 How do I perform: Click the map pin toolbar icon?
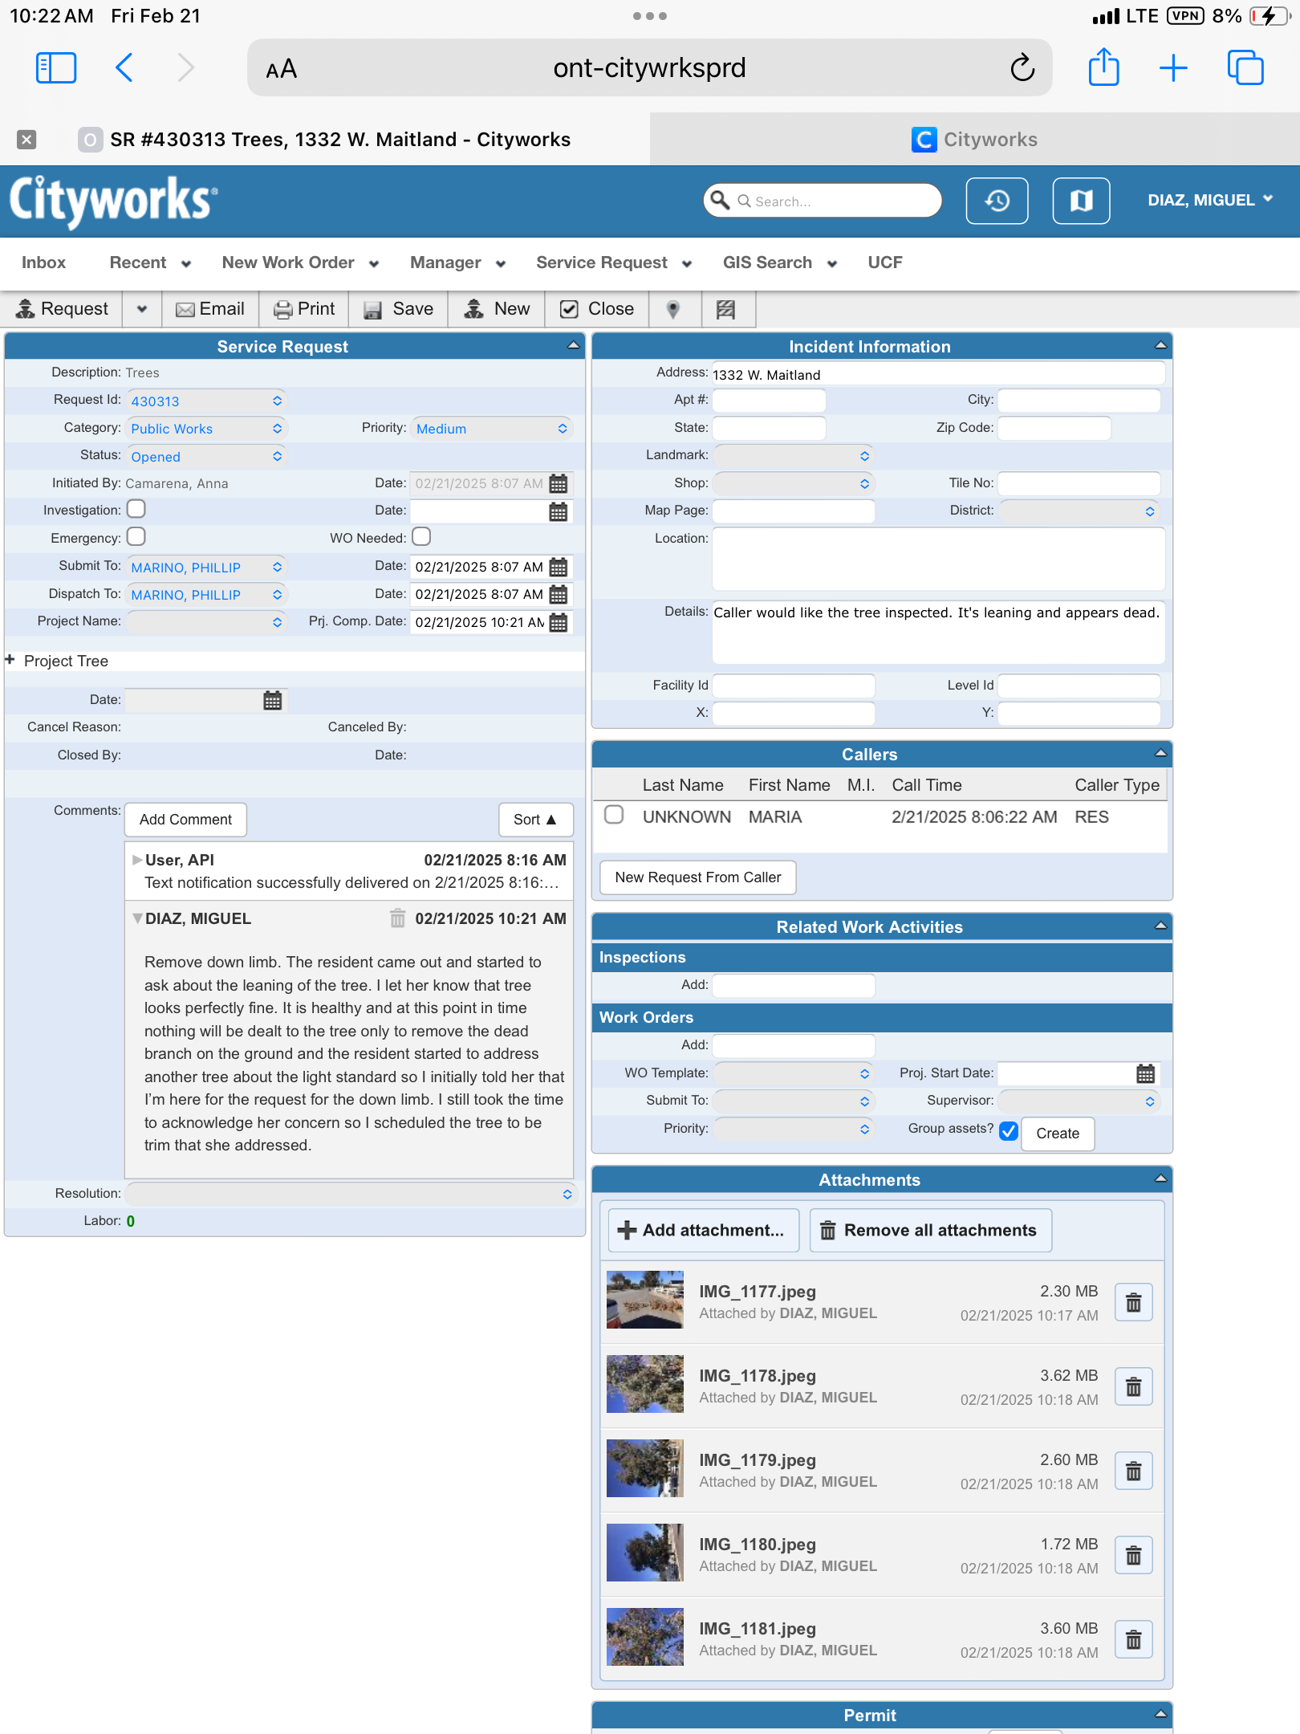673,309
